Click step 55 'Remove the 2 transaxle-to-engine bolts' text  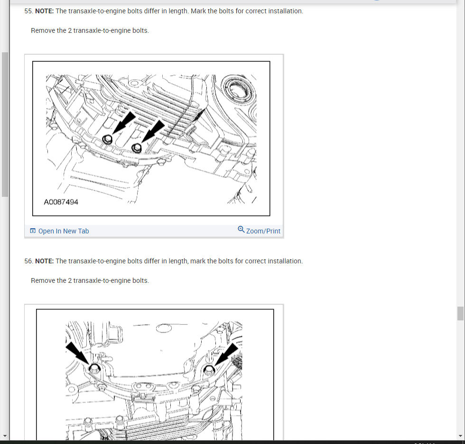(90, 30)
